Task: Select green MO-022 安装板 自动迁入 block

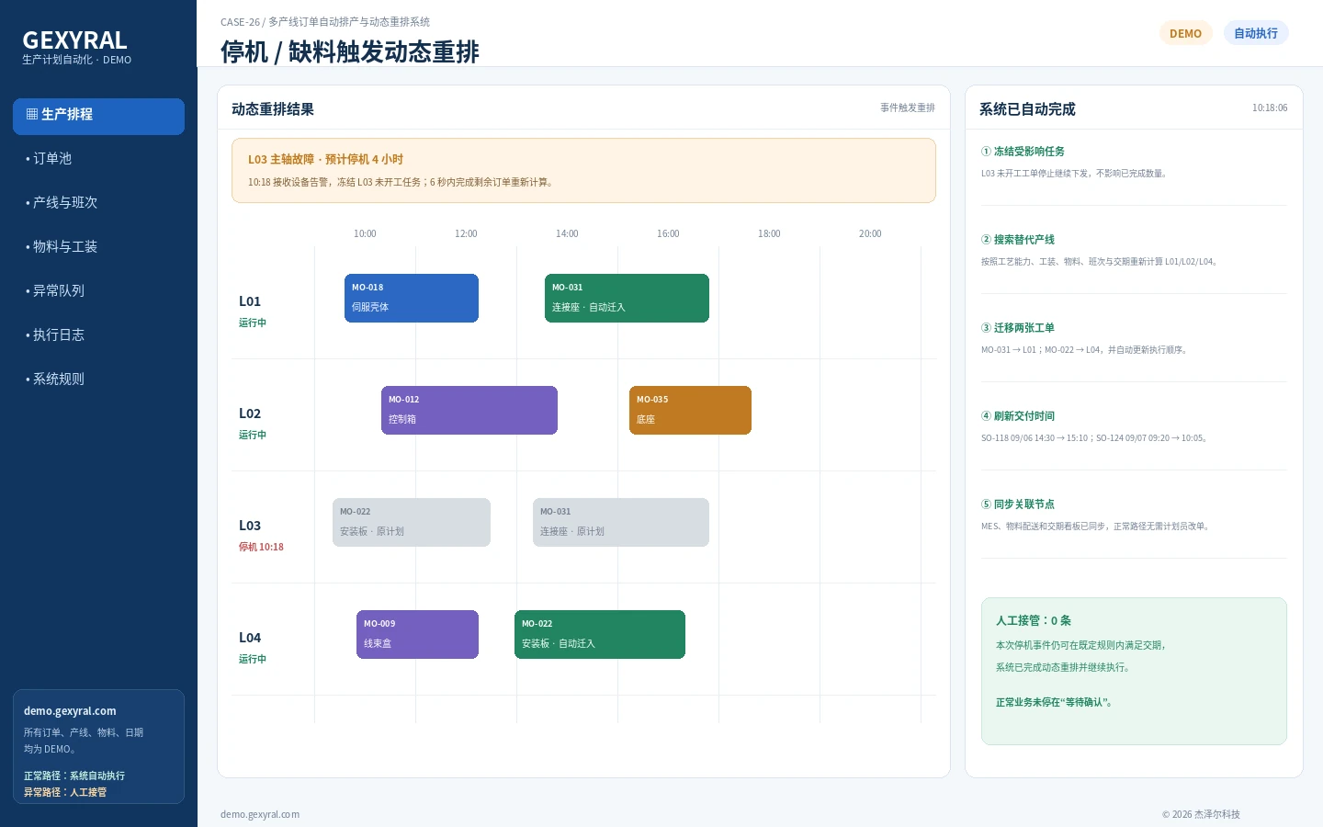Action: coord(600,634)
